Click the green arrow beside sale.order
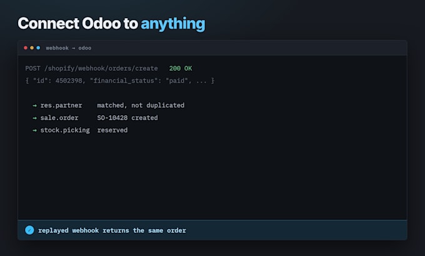This screenshot has height=256, width=425. tap(35, 118)
